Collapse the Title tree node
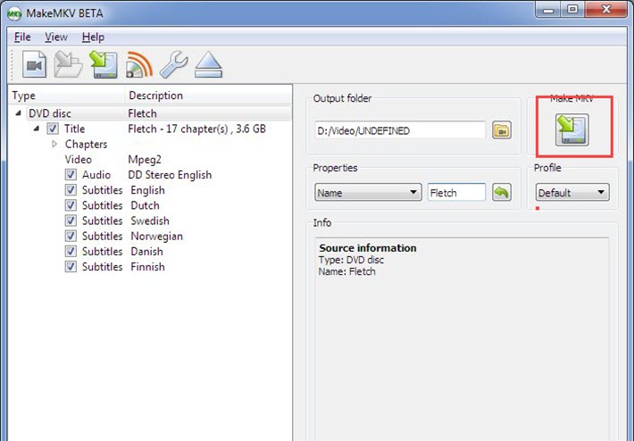Screen dimensions: 634x441 click(37, 129)
